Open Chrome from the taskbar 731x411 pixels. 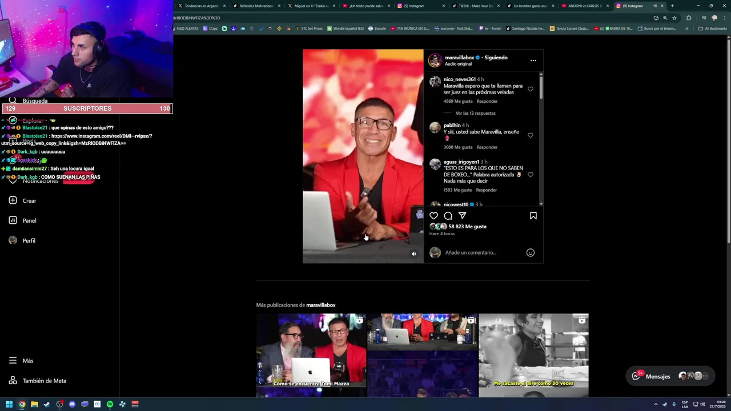(22, 404)
